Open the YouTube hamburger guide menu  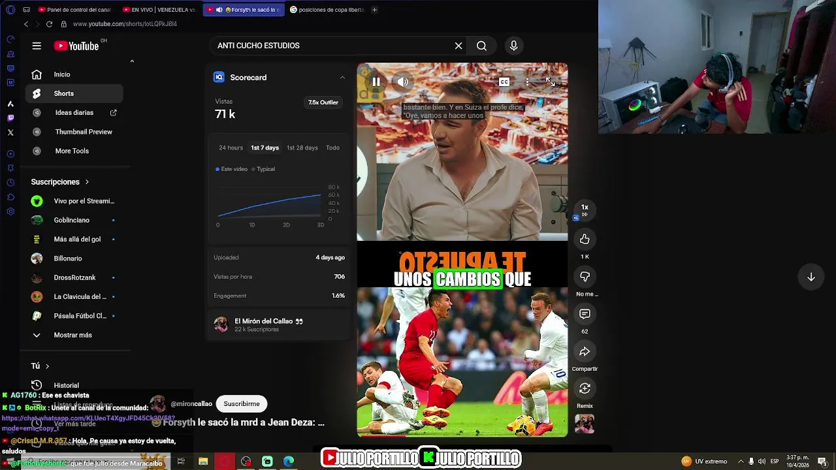37,46
